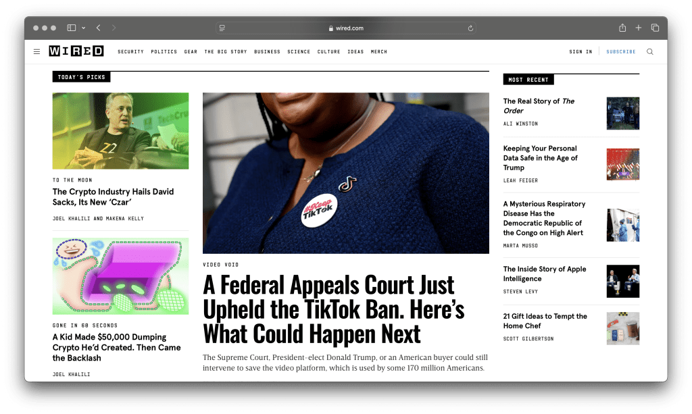
Task: Open a new tab with plus icon
Action: click(639, 28)
